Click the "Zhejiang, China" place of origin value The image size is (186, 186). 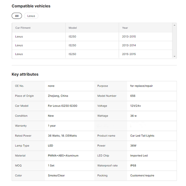click(x=58, y=96)
